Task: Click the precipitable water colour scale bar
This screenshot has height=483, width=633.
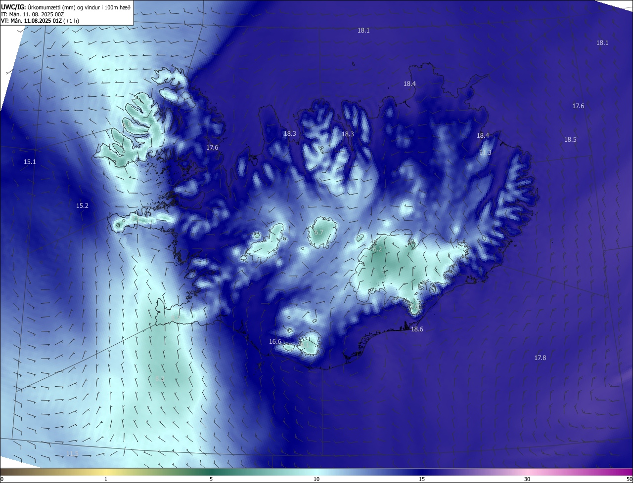Action: pyautogui.click(x=316, y=472)
